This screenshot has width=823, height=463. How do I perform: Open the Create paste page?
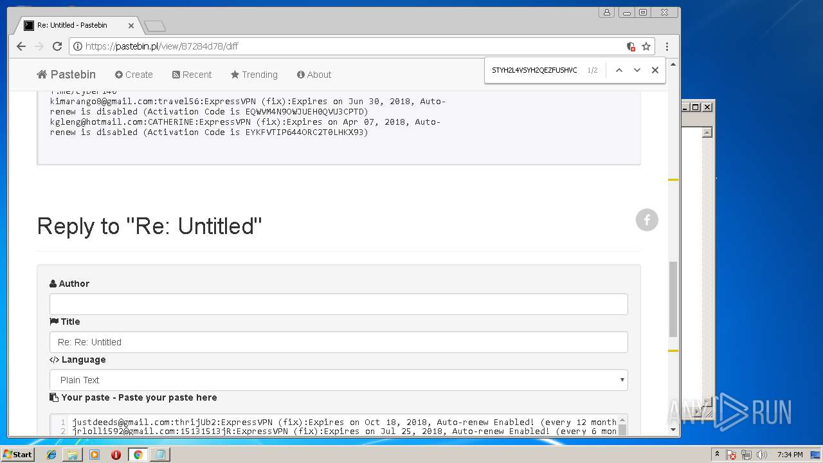(x=134, y=75)
